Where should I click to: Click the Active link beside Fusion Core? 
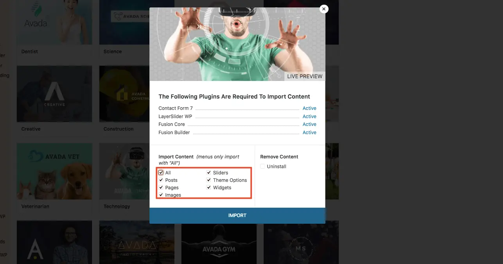[309, 124]
